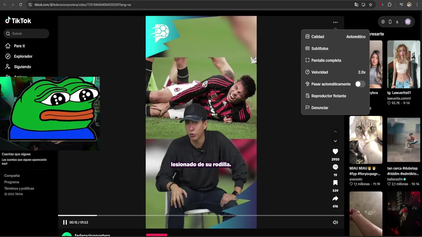Bookmark this page with star icon
This screenshot has height=237, width=422.
(x=371, y=5)
